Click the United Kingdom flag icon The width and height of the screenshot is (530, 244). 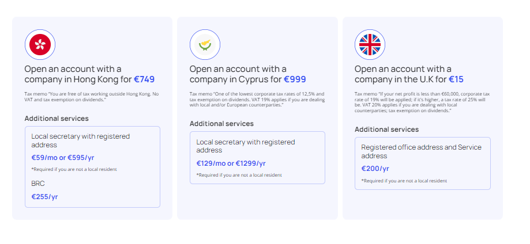[x=370, y=44]
